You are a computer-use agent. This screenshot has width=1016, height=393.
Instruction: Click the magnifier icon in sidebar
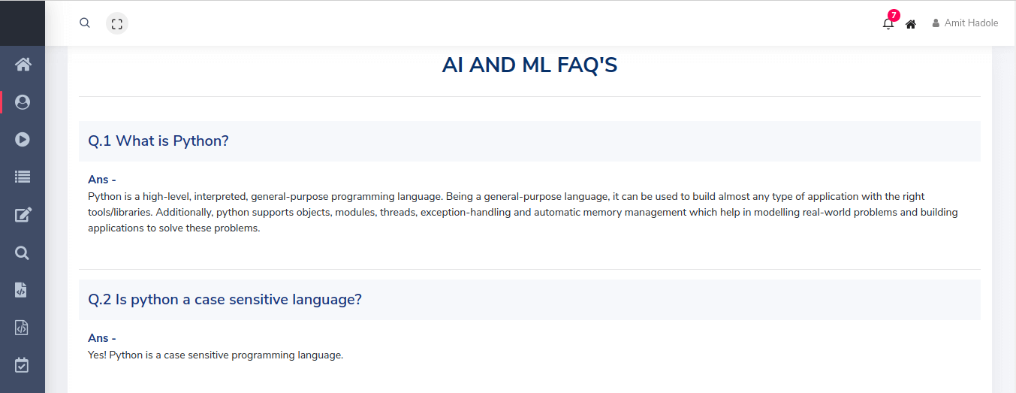click(x=23, y=253)
